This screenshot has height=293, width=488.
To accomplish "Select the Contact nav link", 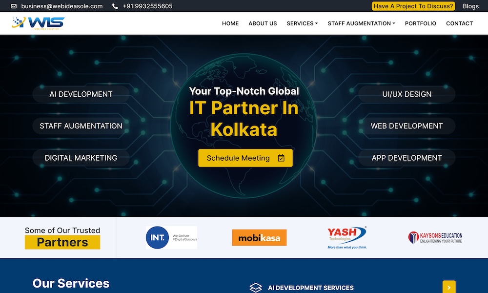I will [x=459, y=23].
